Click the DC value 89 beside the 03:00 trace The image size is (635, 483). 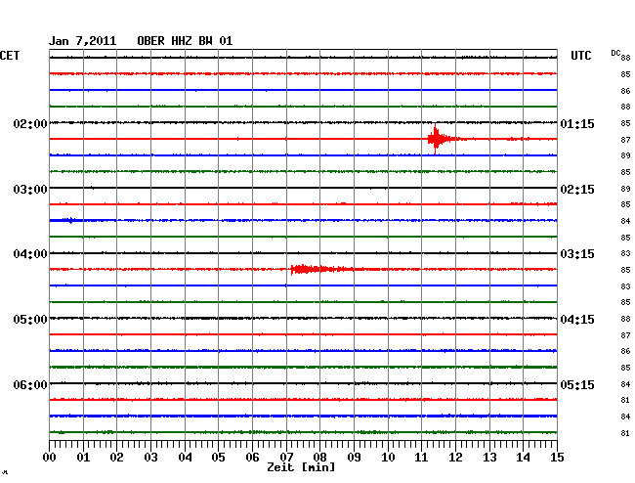[x=625, y=189]
